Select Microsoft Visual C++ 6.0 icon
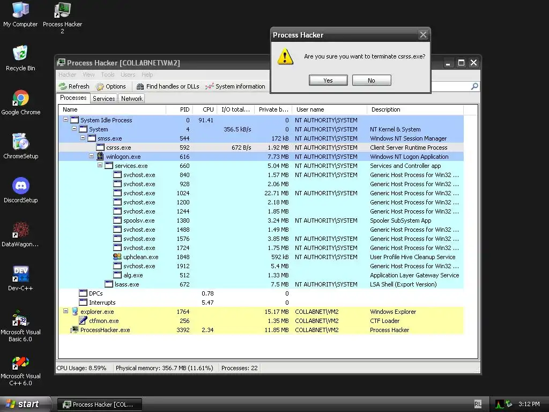 20,370
